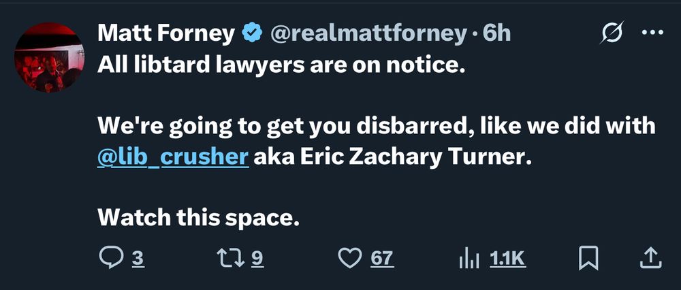Click the blue verified checkmark badge
Screen dimensions: 681x290
point(252,33)
